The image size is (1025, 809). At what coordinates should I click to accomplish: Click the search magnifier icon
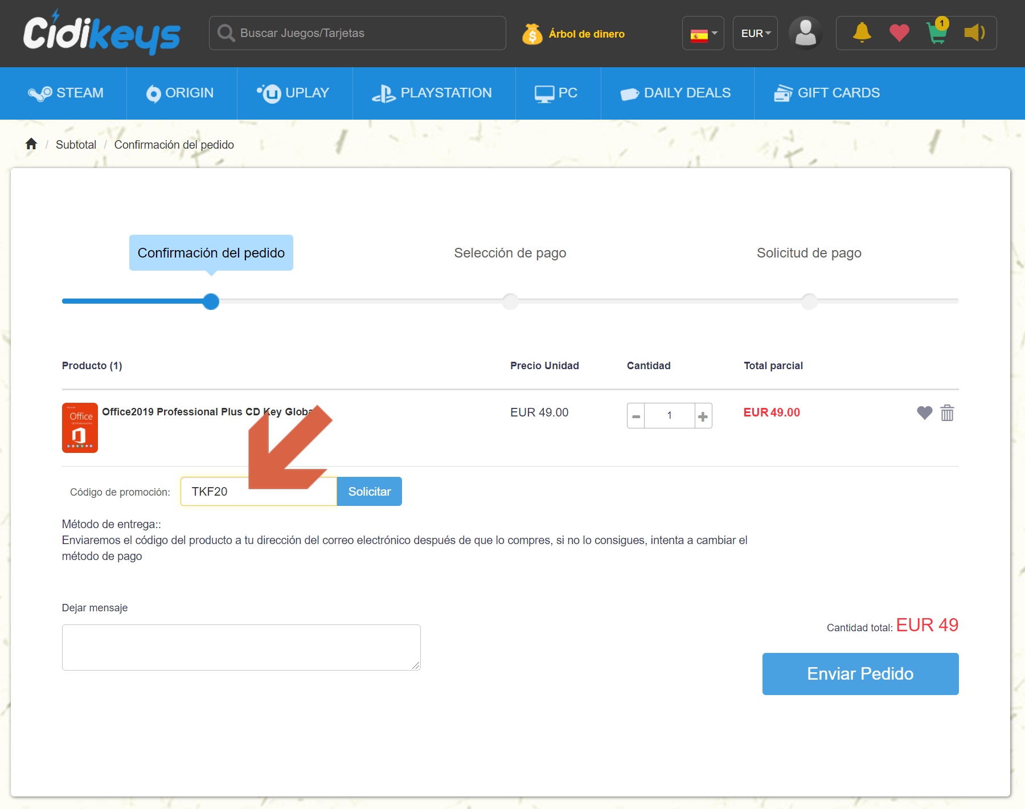[x=226, y=33]
